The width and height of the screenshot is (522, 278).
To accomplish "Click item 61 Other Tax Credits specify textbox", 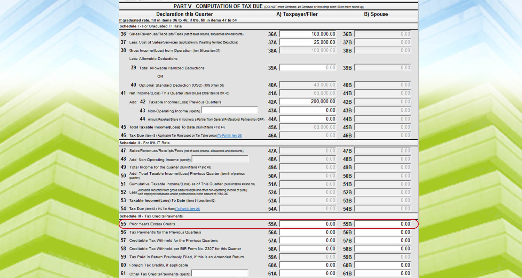I will click(x=220, y=273).
